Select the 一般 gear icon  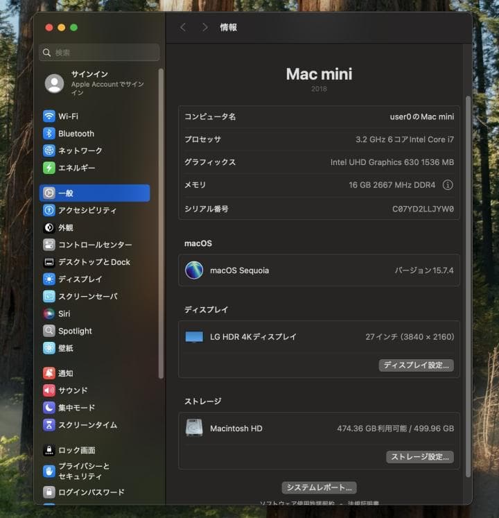[49, 193]
